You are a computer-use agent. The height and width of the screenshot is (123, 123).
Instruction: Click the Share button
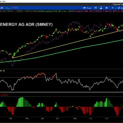coord(87,8)
